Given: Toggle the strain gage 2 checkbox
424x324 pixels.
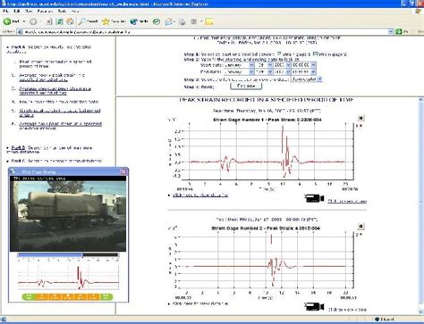Looking at the screenshot, I should (315, 54).
